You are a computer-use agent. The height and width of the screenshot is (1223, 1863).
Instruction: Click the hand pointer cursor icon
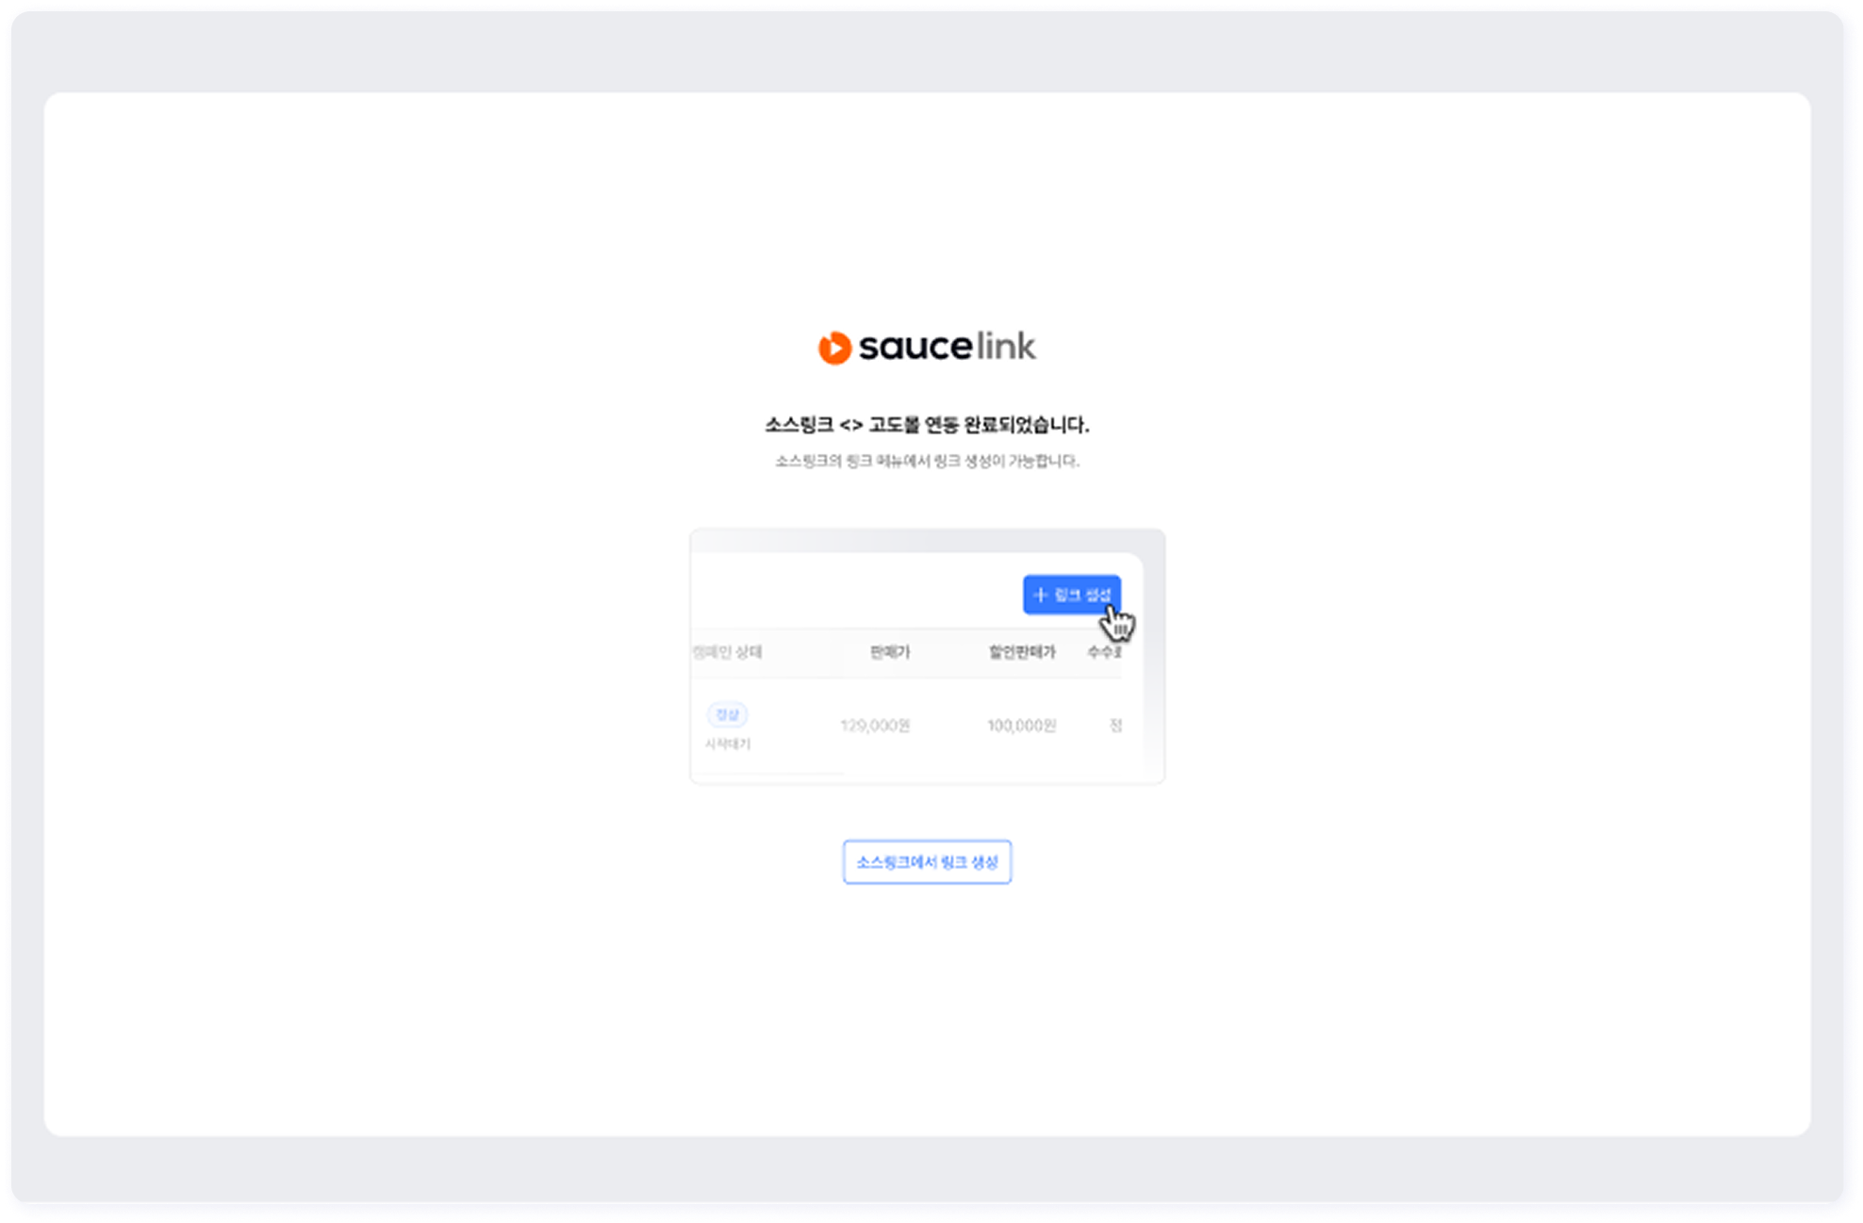1119,623
